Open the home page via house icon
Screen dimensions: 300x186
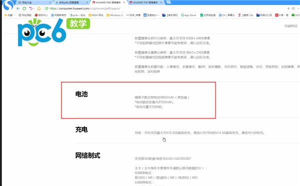pos(39,8)
